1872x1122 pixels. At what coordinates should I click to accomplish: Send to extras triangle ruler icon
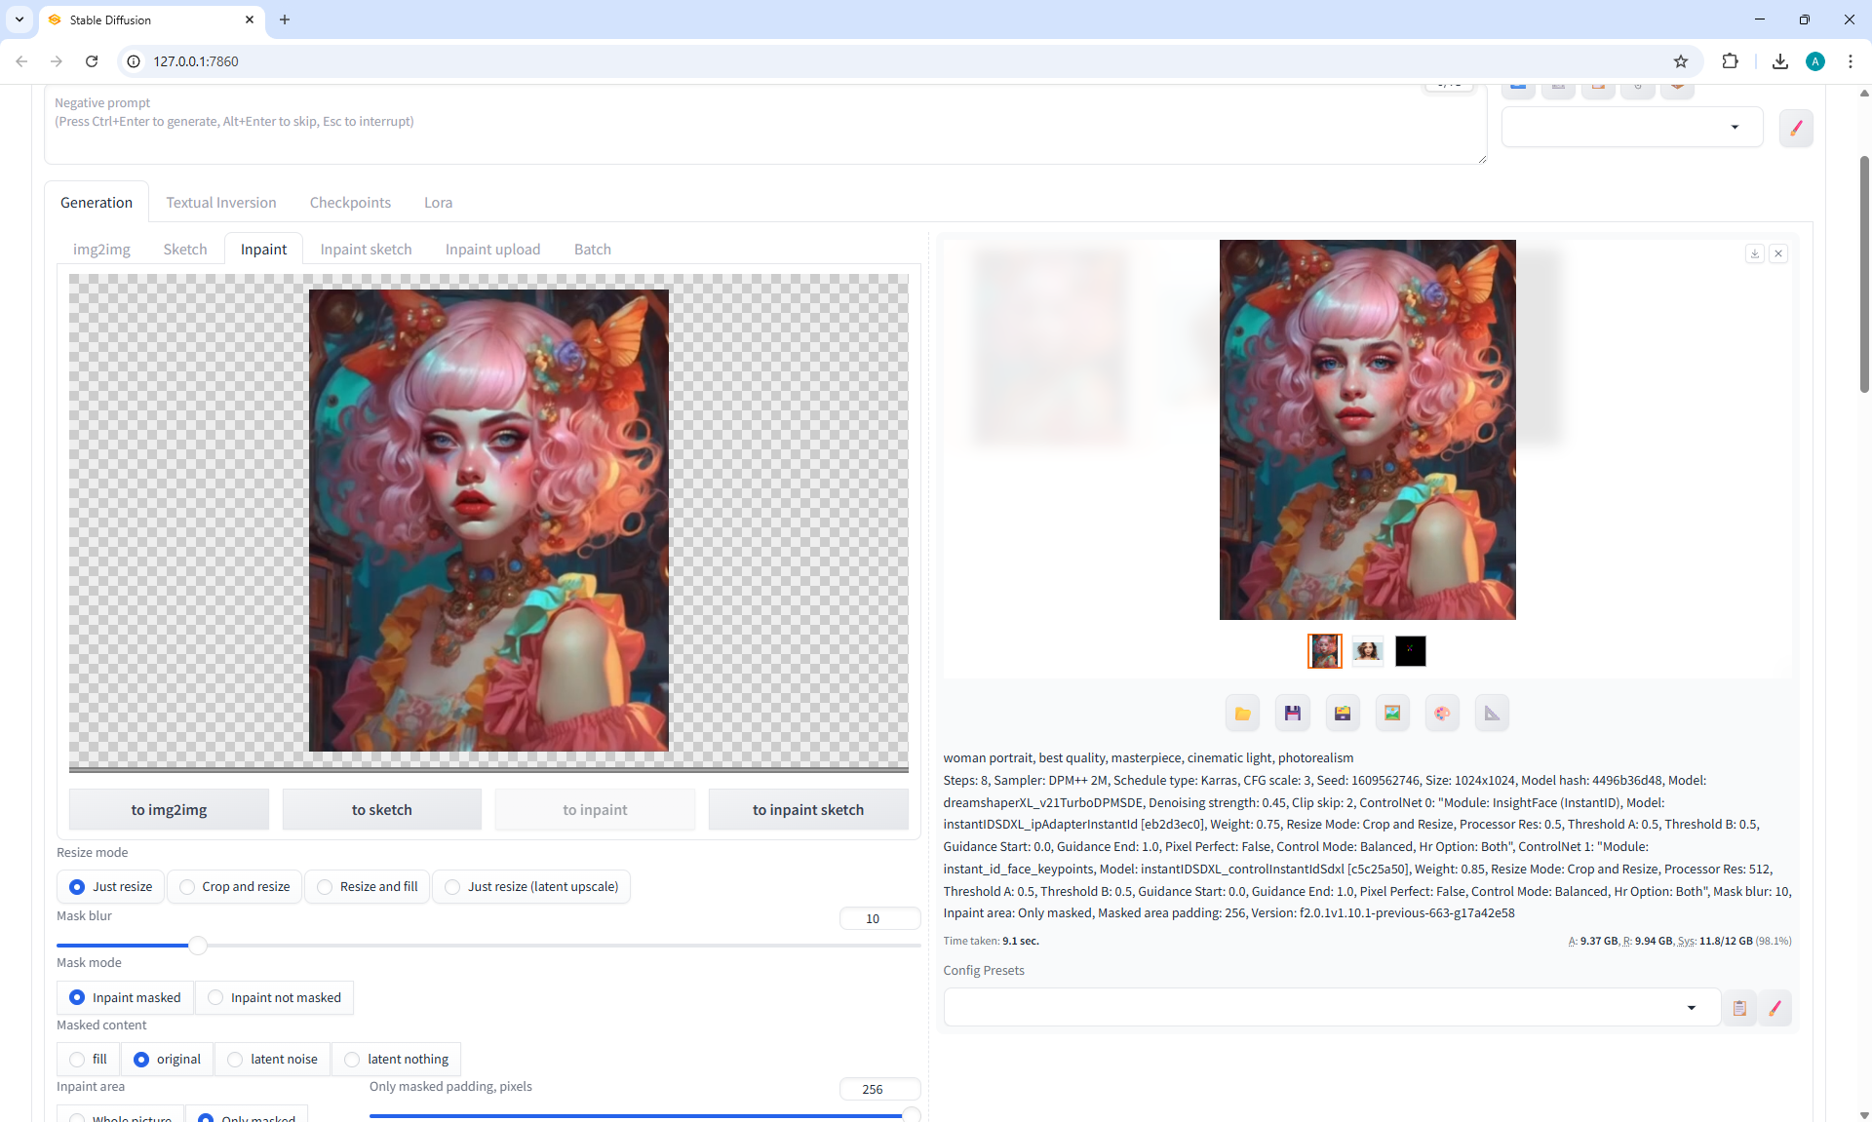pos(1492,714)
